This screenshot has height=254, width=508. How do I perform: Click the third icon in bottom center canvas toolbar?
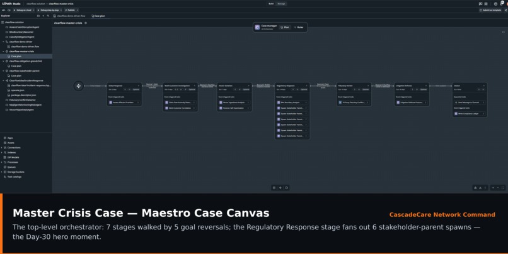click(286, 188)
